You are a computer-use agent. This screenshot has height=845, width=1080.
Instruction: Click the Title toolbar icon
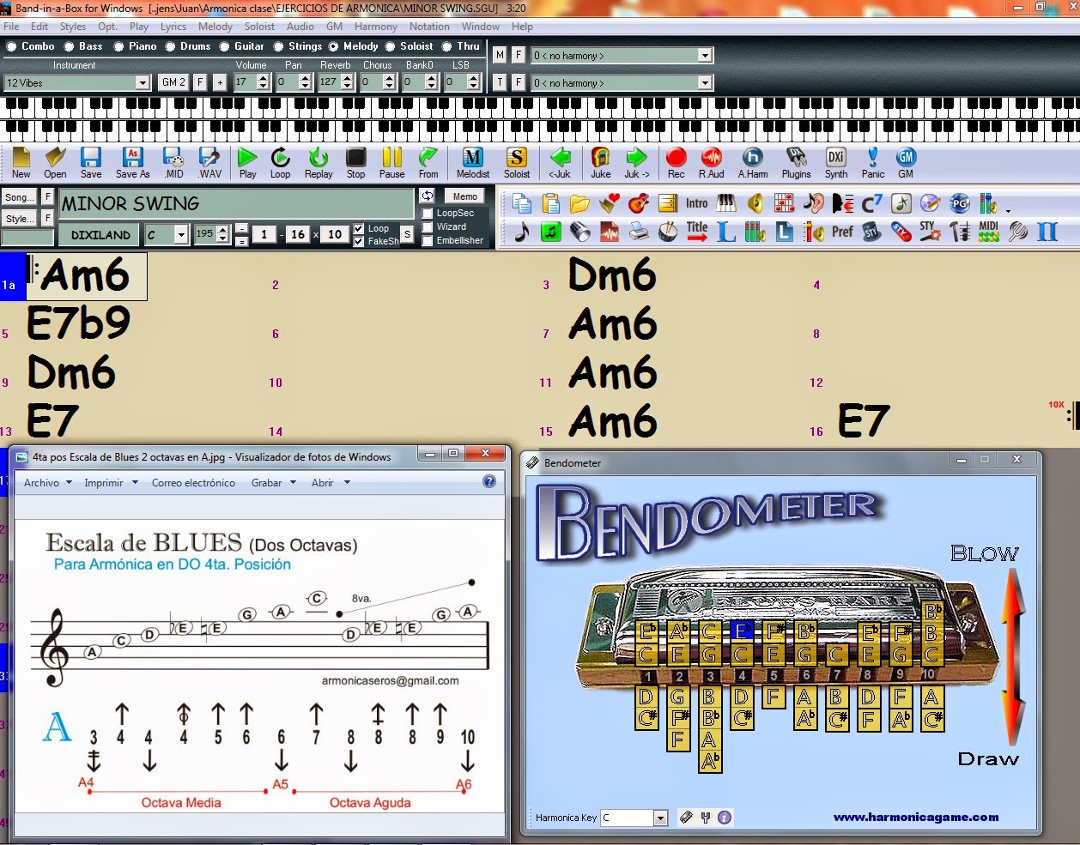point(697,232)
